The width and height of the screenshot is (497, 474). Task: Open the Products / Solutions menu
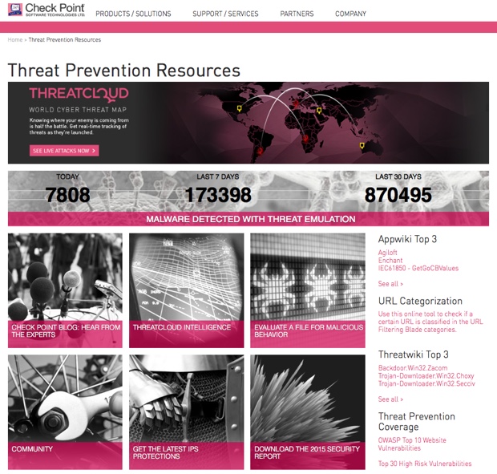click(133, 14)
